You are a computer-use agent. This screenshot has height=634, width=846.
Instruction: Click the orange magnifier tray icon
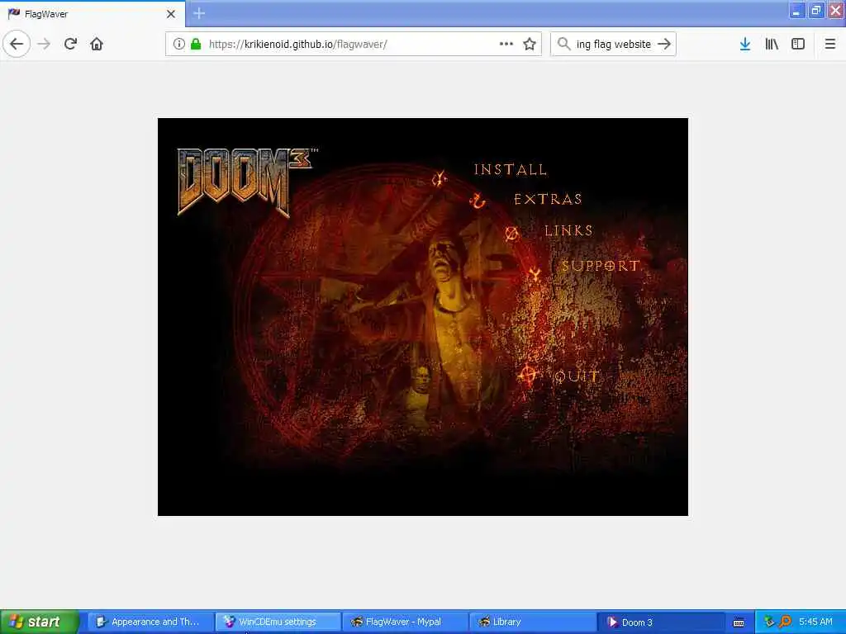coord(785,622)
